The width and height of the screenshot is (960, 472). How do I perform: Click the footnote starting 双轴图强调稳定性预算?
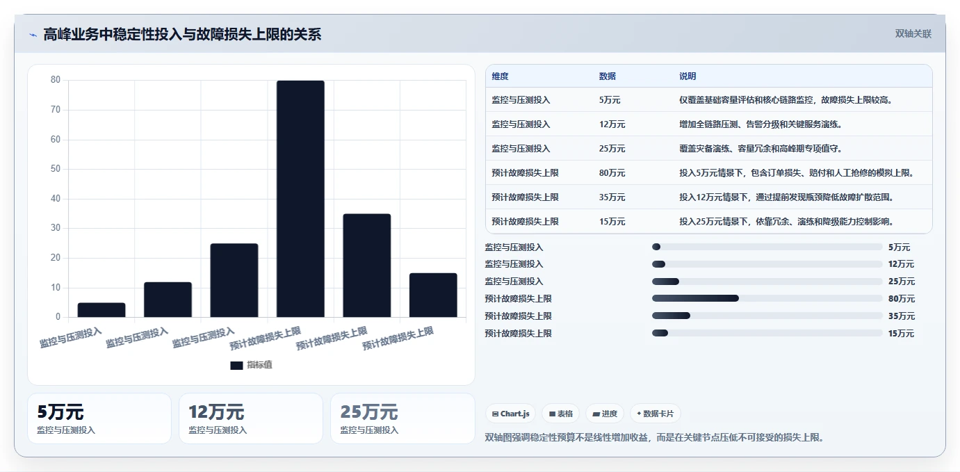[654, 438]
